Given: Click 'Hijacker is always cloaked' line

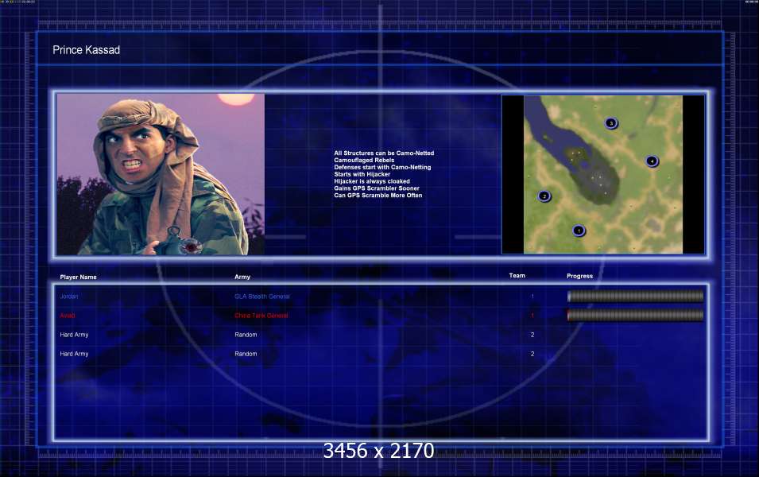Looking at the screenshot, I should tap(372, 181).
